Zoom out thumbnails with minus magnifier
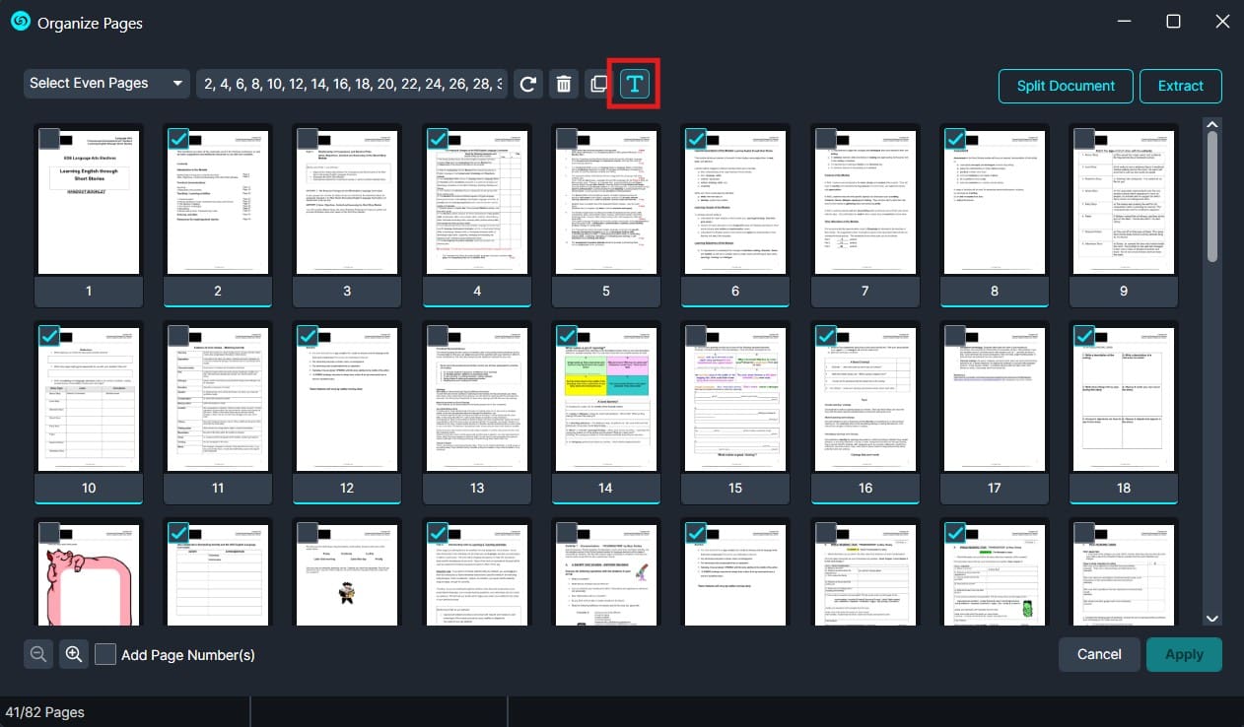Image resolution: width=1244 pixels, height=727 pixels. coord(38,654)
